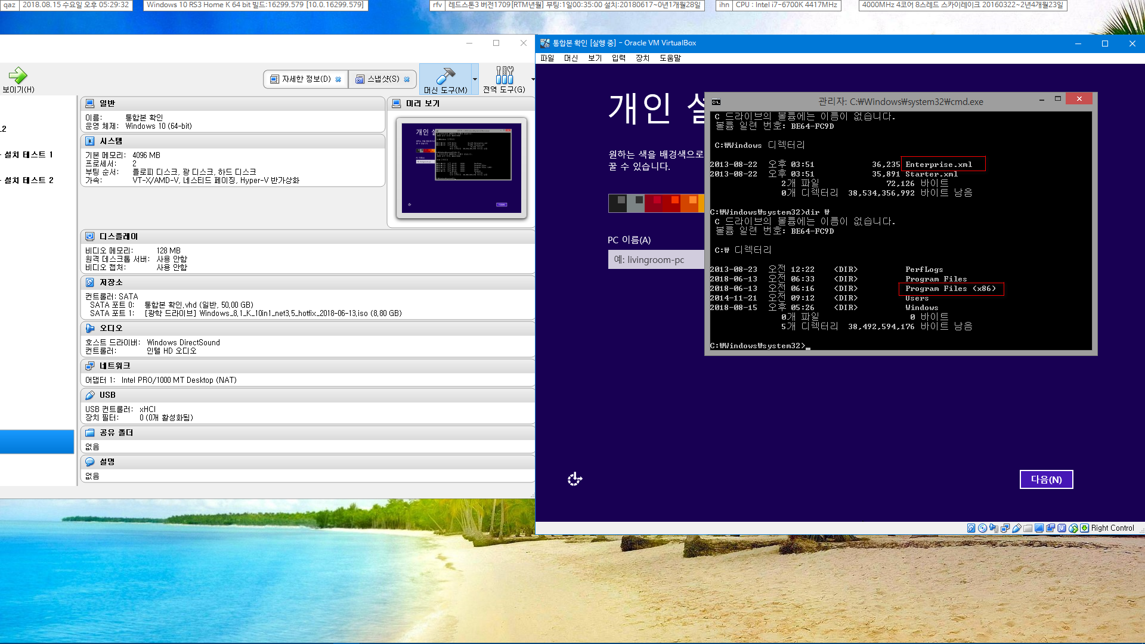This screenshot has width=1145, height=644.
Task: Maximize the cmd.exe window
Action: click(x=1058, y=99)
